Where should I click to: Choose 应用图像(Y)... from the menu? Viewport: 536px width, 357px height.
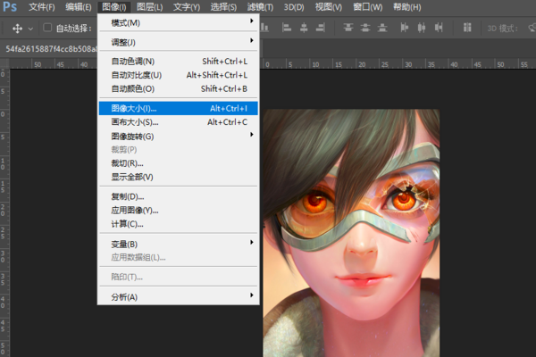179,210
